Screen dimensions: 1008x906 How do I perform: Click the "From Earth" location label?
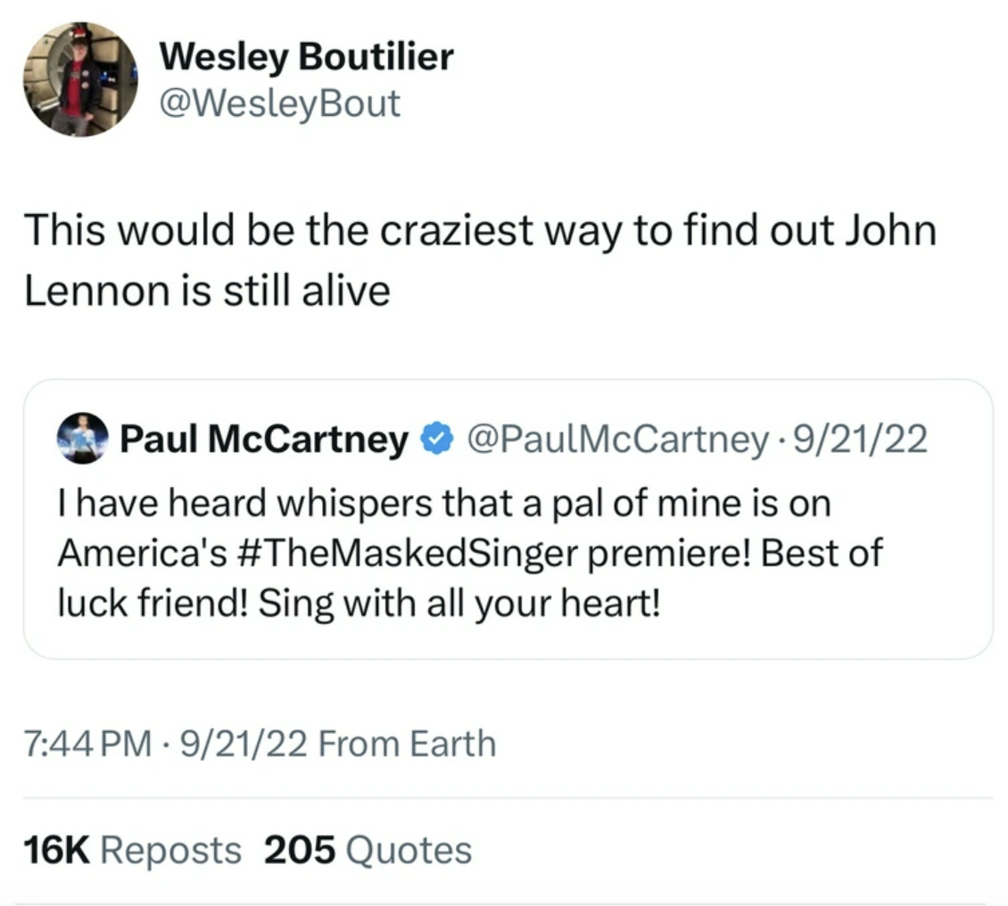pyautogui.click(x=406, y=743)
